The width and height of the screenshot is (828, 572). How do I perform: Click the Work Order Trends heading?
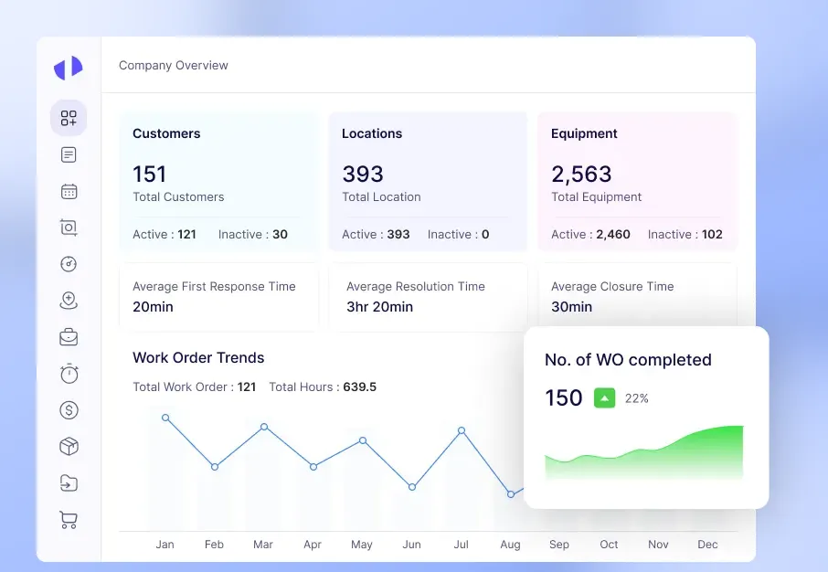point(198,357)
